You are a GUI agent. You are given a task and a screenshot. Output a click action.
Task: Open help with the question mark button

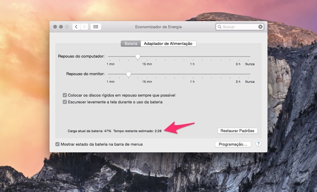[x=258, y=144]
